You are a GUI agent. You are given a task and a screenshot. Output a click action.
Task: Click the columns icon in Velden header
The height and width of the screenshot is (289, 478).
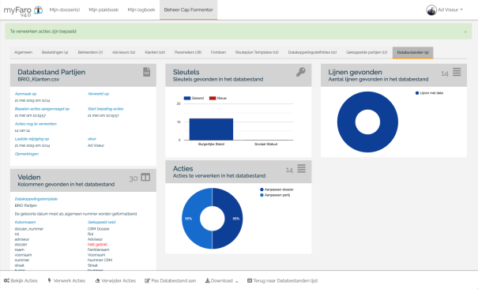(x=145, y=177)
